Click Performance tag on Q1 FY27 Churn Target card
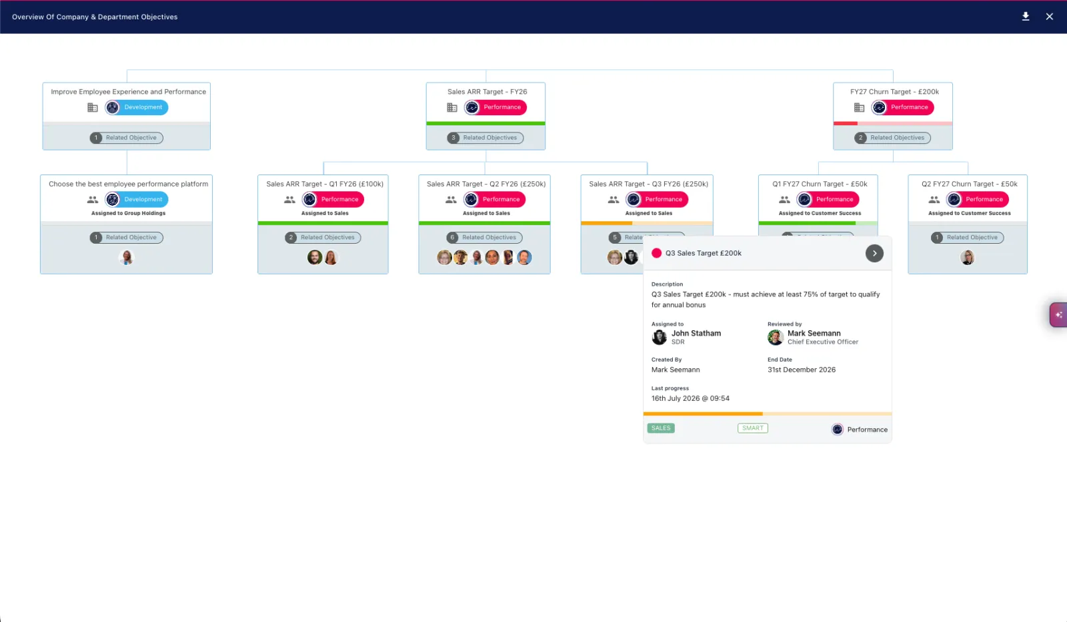 click(x=828, y=199)
